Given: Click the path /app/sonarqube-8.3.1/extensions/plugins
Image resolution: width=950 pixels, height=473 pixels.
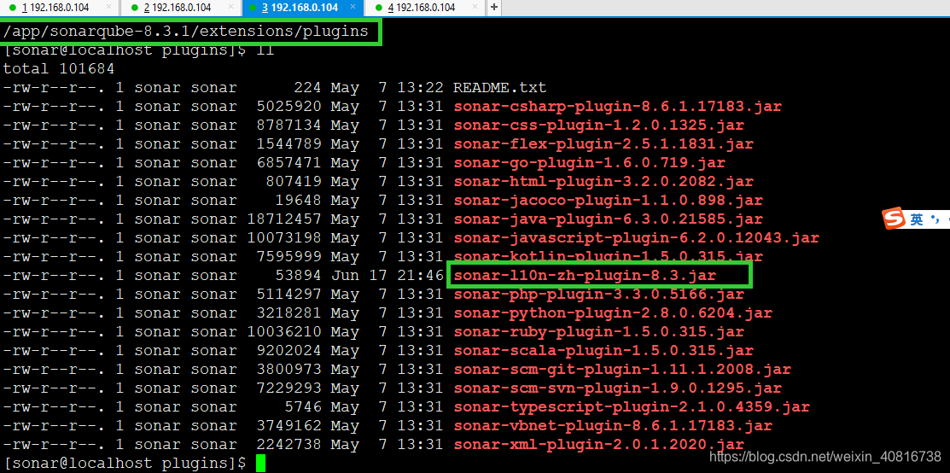Looking at the screenshot, I should (185, 32).
